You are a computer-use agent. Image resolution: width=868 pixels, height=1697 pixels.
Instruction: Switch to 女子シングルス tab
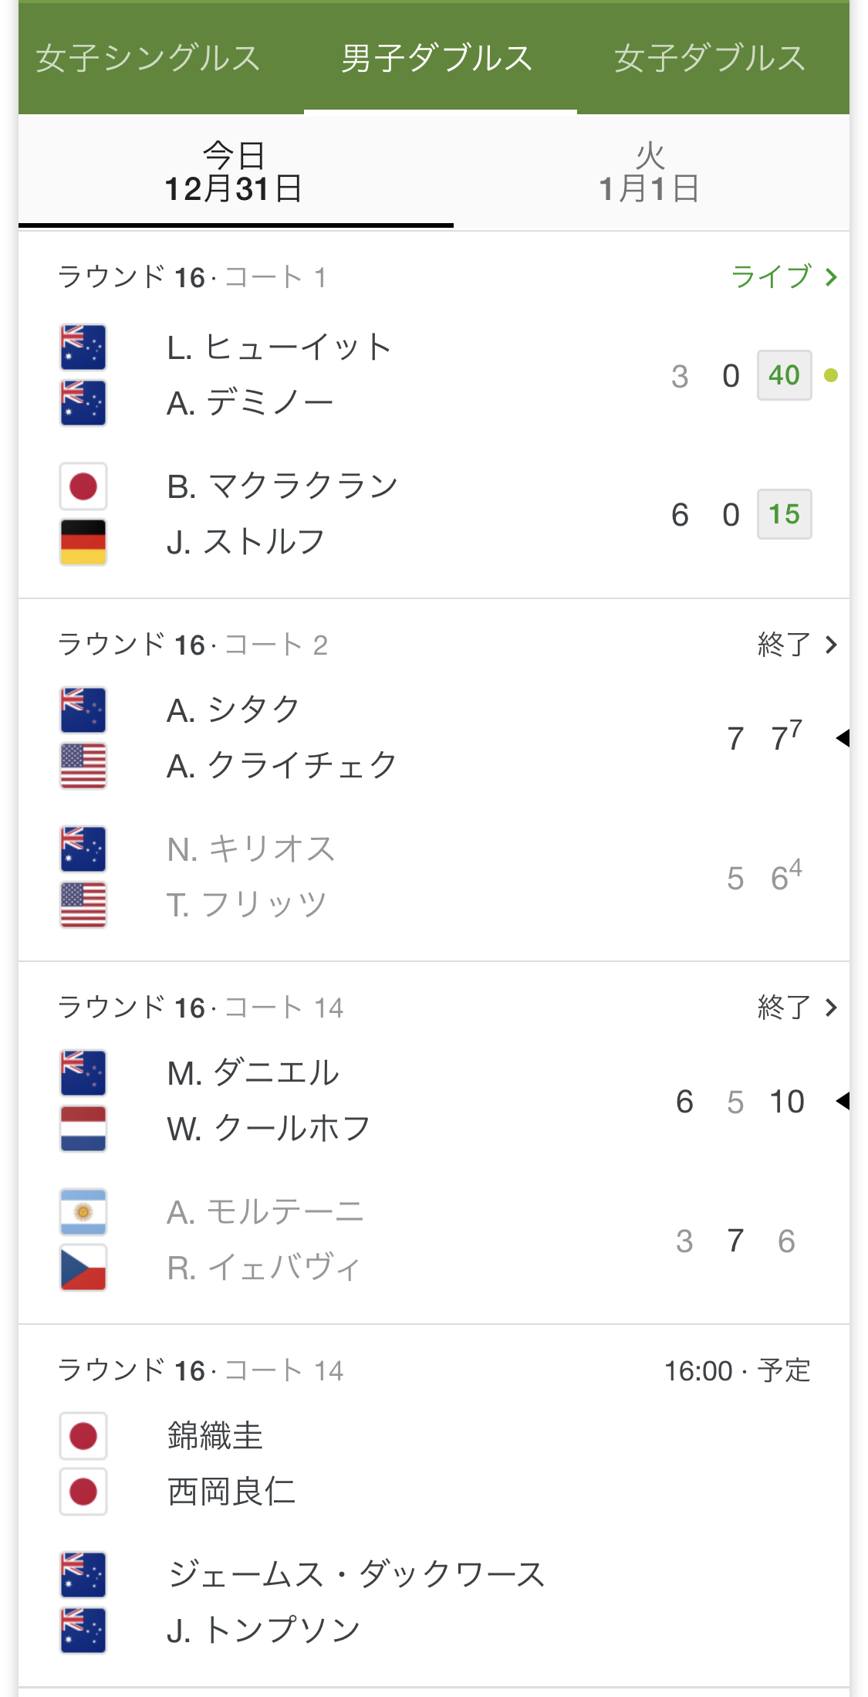coord(148,59)
